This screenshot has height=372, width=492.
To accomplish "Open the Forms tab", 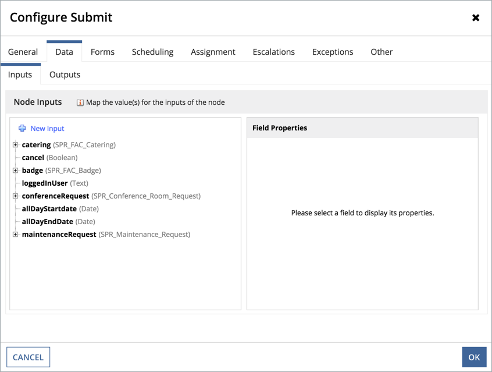I will point(102,52).
